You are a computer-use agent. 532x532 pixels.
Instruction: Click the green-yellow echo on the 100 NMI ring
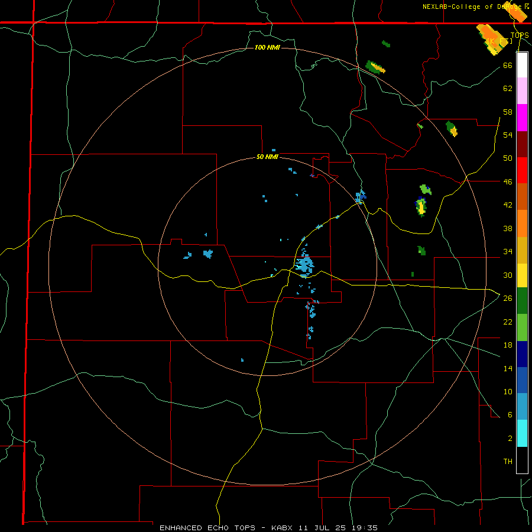point(375,67)
